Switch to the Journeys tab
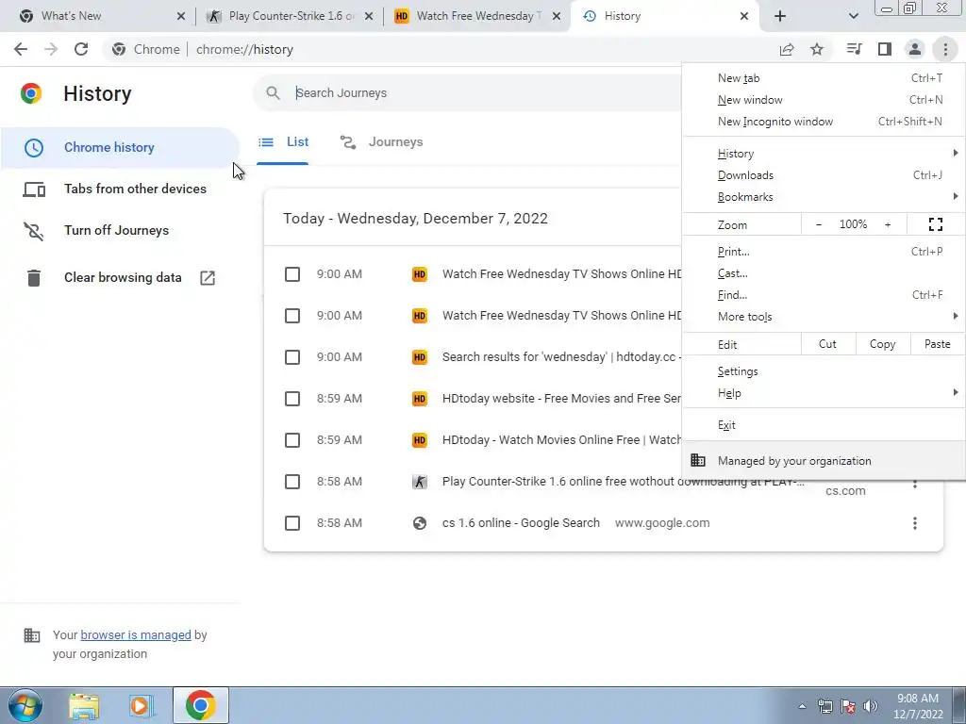Viewport: 966px width, 724px height. click(381, 142)
